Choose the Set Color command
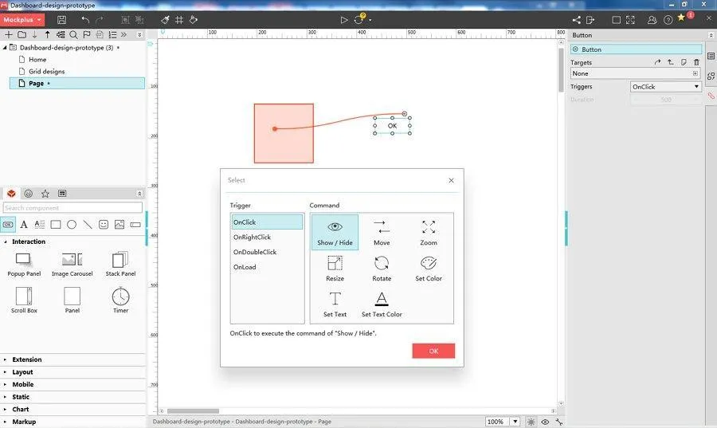The width and height of the screenshot is (717, 428). click(429, 269)
